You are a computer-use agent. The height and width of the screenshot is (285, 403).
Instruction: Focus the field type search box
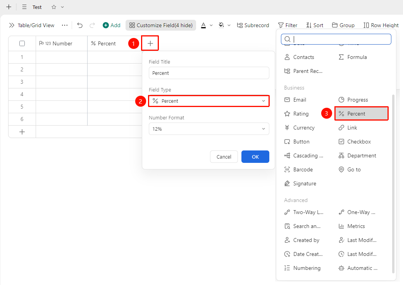[x=336, y=39]
